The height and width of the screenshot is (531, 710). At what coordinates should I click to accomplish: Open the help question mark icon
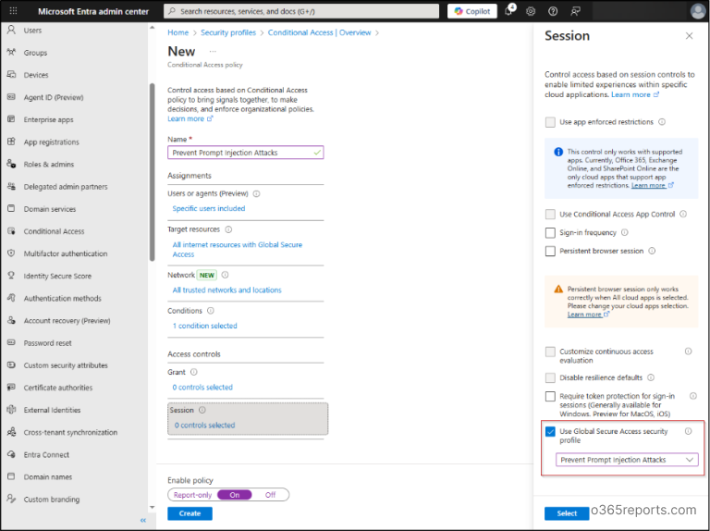[x=553, y=11]
